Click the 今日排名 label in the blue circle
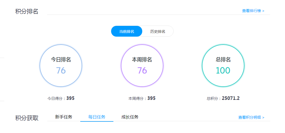285x133 pixels. (x=61, y=60)
